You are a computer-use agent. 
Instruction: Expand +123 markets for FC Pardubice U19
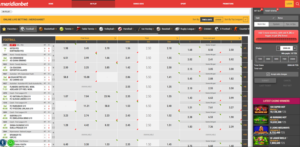point(245,106)
